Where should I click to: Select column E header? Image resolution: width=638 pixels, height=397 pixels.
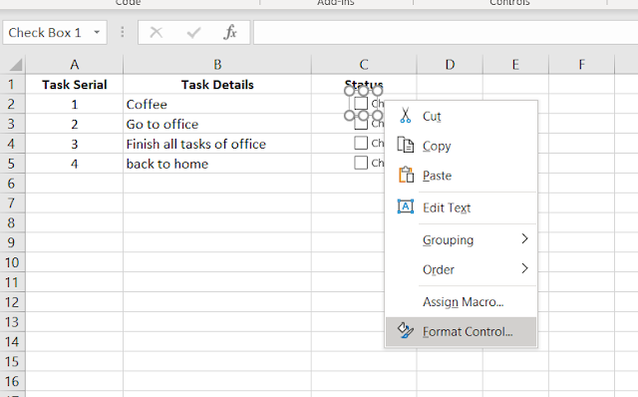515,65
